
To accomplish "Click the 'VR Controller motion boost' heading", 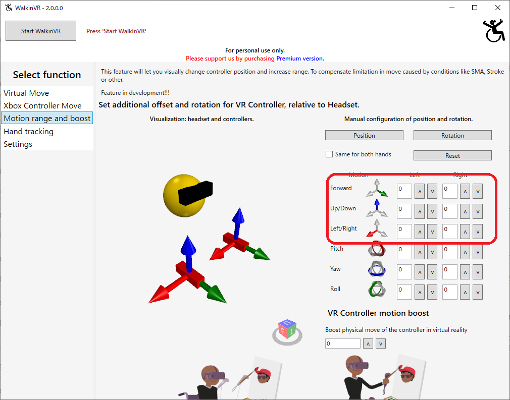I will 378,313.
